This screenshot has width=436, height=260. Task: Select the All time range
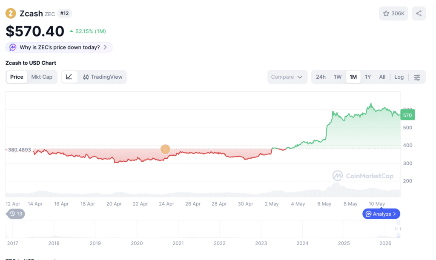[382, 77]
